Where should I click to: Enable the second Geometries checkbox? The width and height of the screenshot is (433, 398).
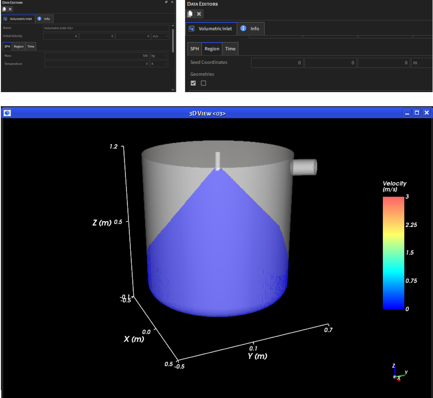pyautogui.click(x=203, y=83)
